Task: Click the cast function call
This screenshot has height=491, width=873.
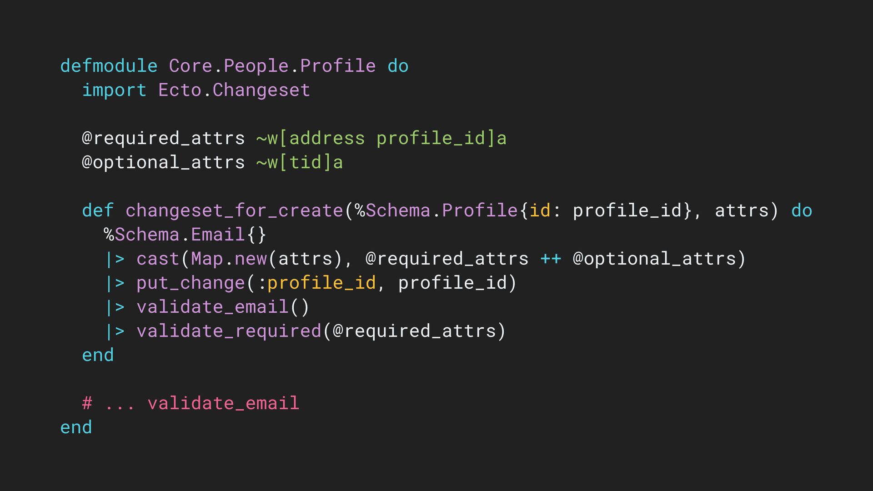Action: [x=158, y=259]
